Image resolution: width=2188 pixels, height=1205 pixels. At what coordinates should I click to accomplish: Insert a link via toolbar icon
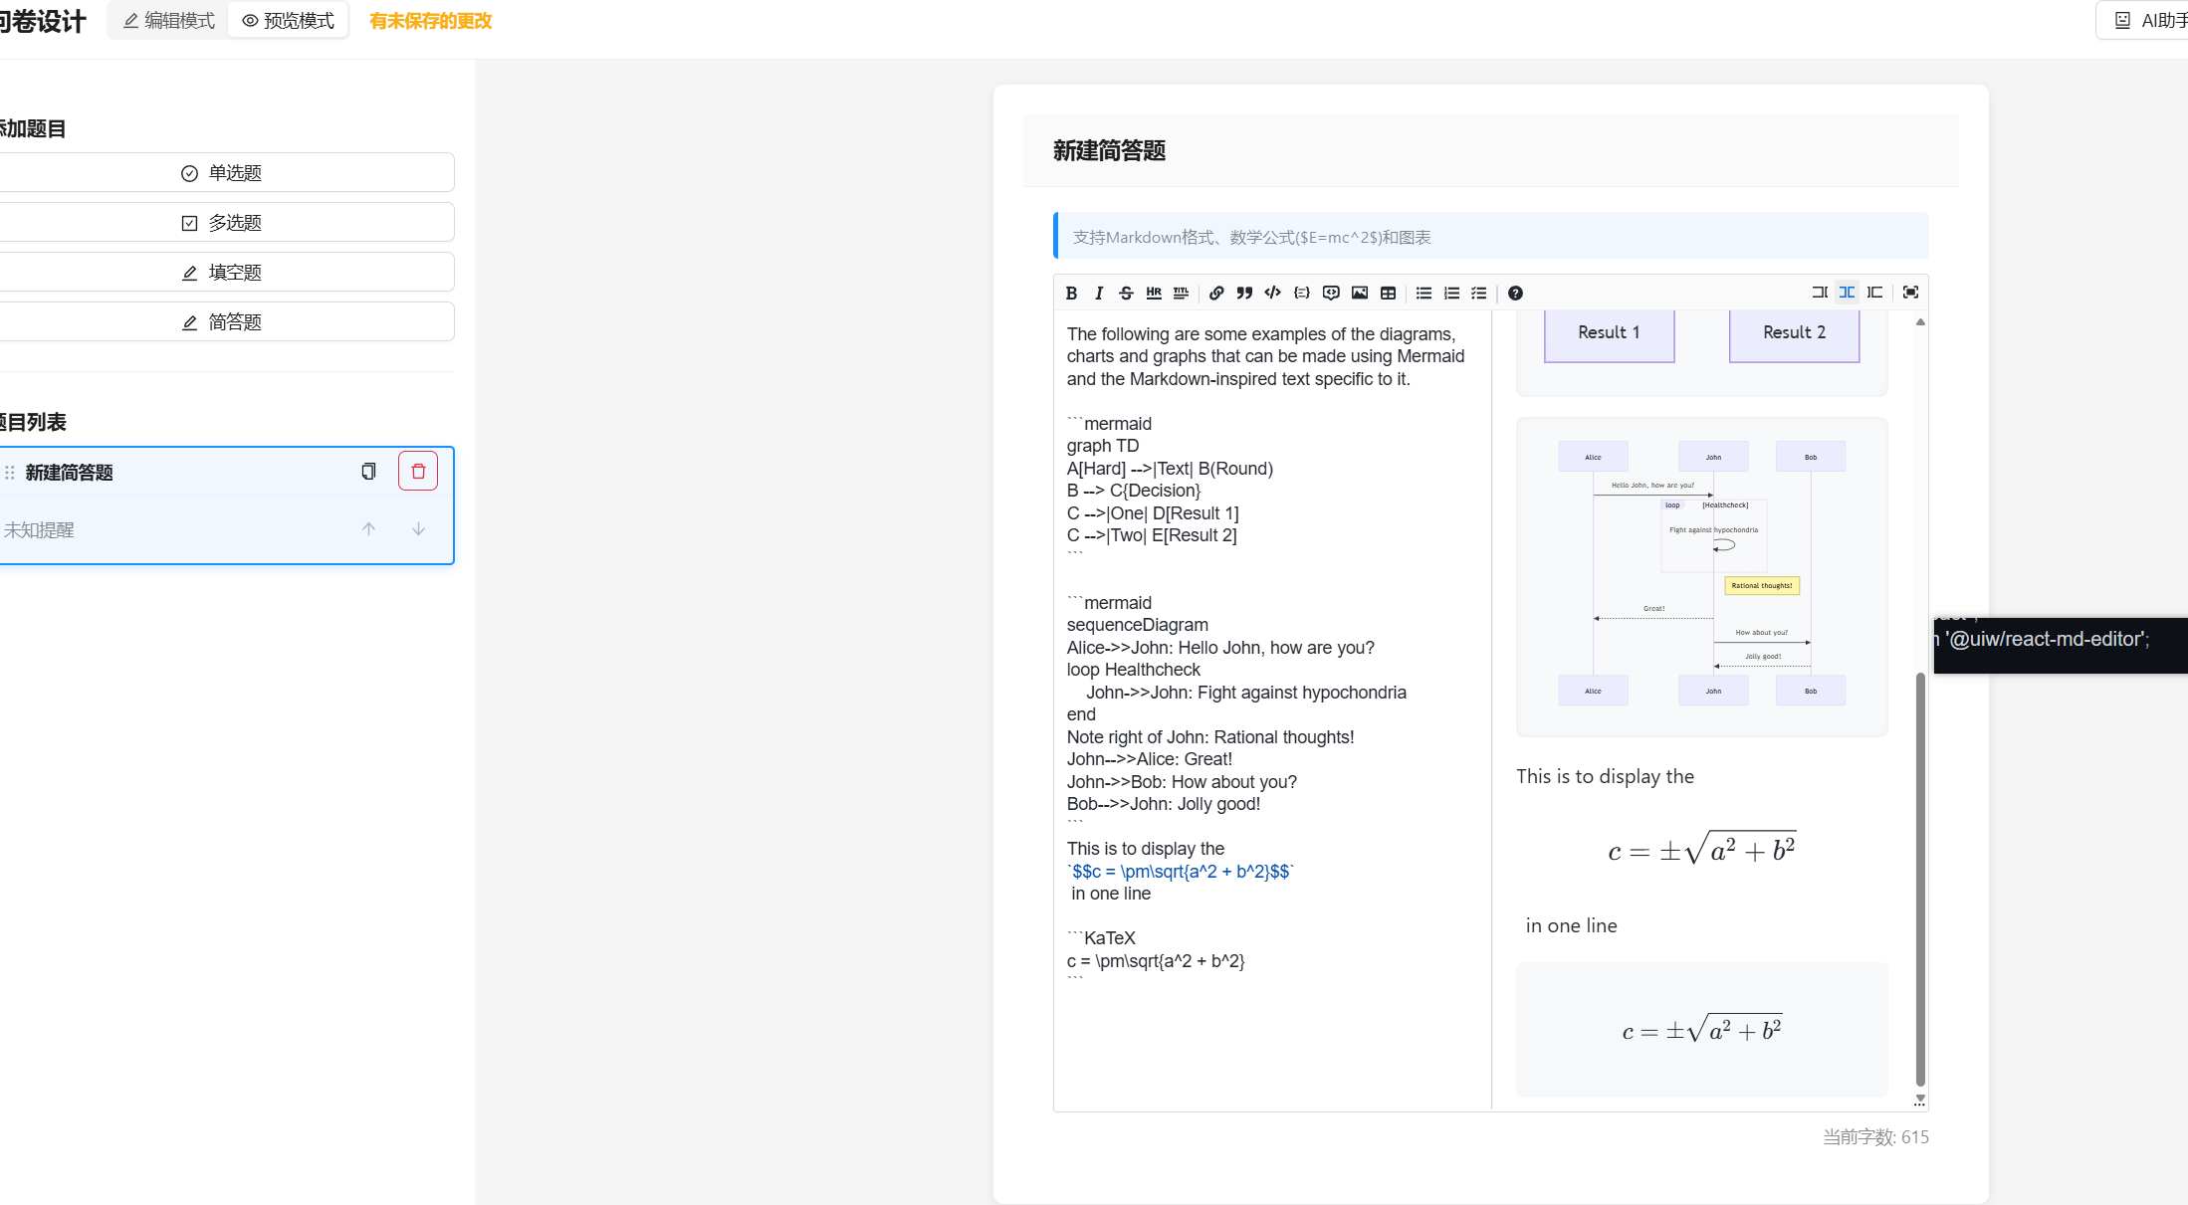coord(1216,293)
